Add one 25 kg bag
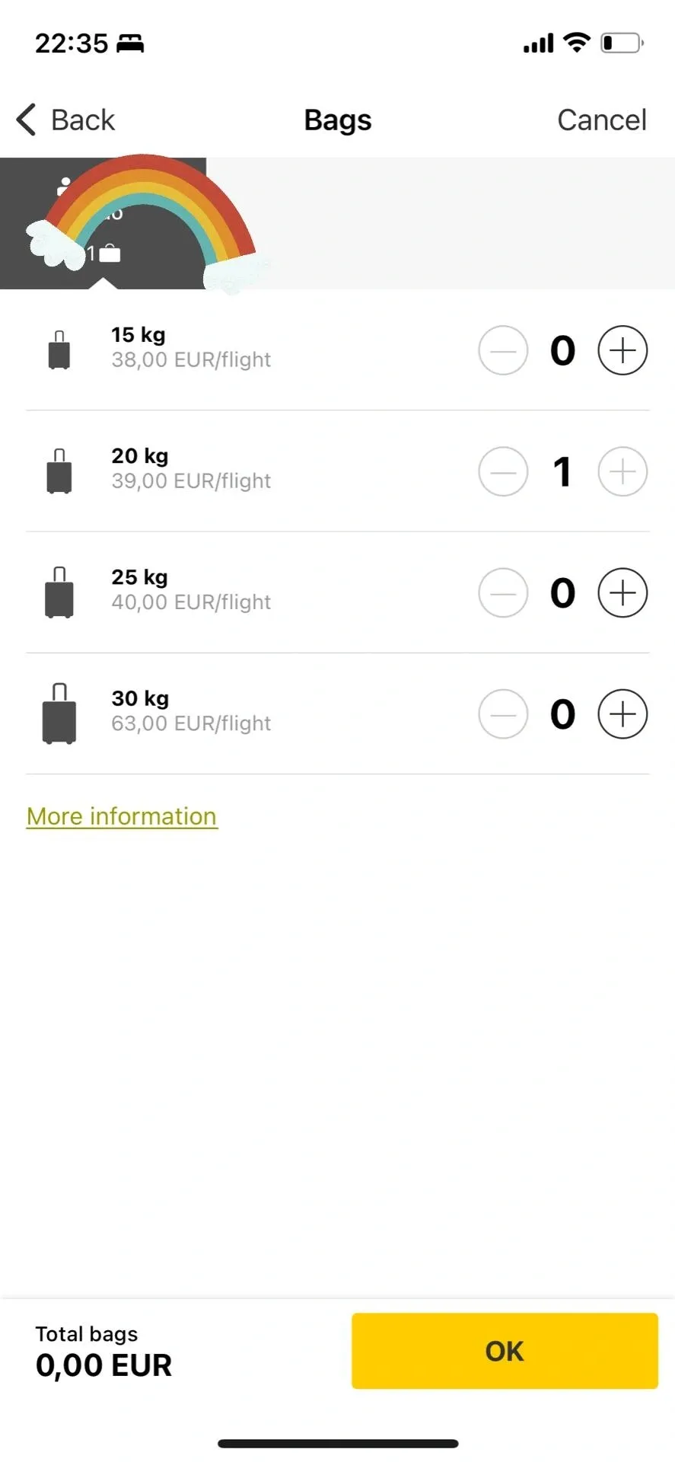 (x=622, y=592)
